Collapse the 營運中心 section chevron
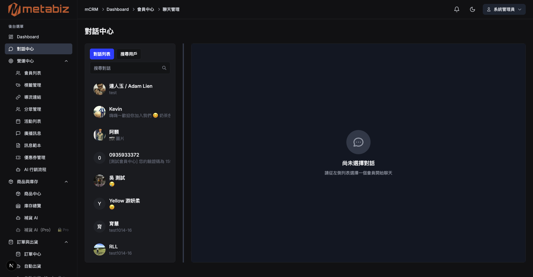The height and width of the screenshot is (277, 533). [x=66, y=61]
